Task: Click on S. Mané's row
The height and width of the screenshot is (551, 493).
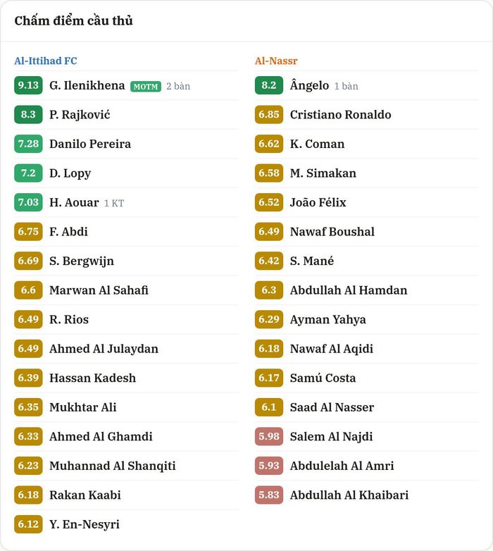Action: (367, 261)
